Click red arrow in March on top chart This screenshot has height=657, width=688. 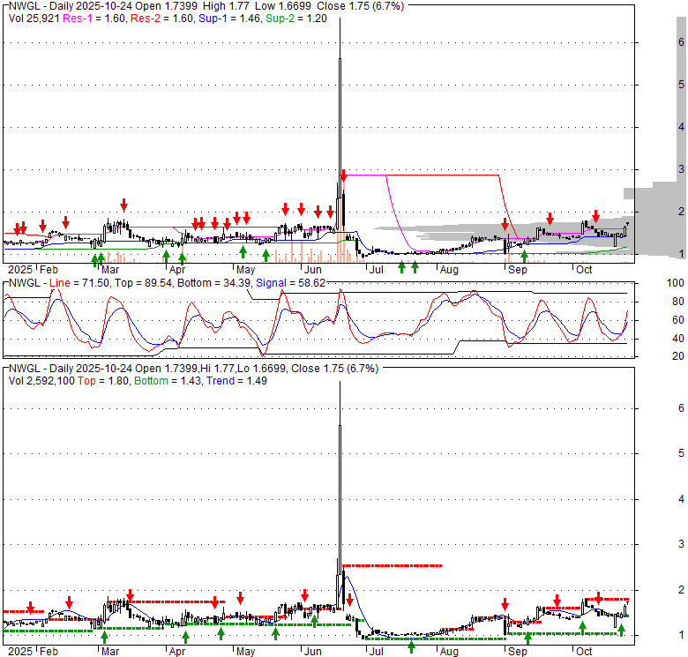123,205
